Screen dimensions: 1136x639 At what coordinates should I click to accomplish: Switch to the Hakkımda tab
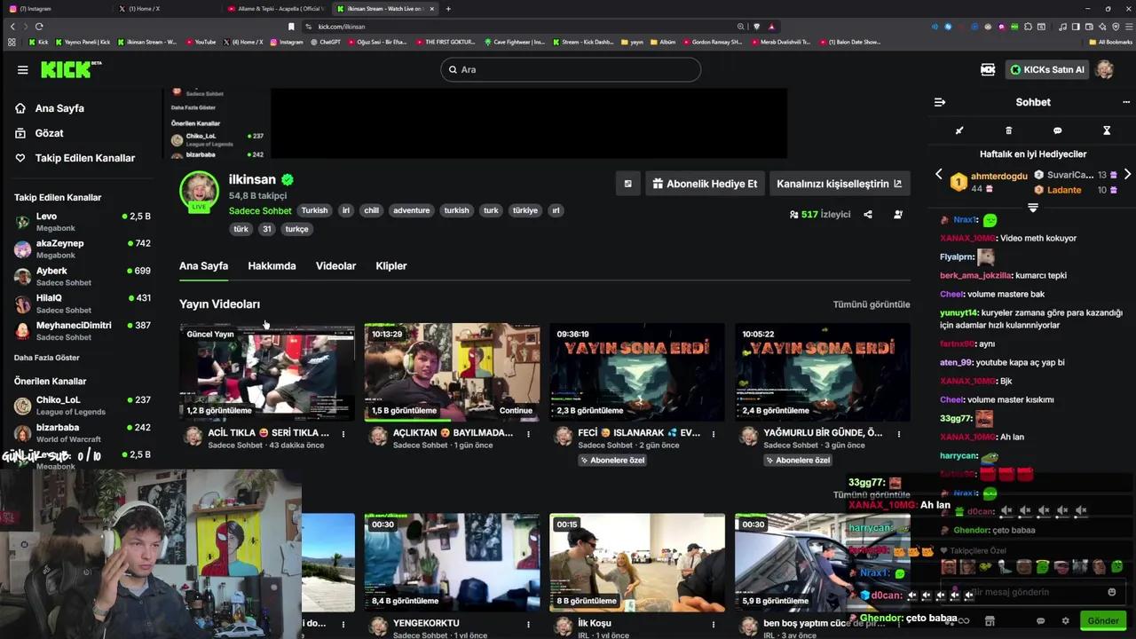coord(272,266)
